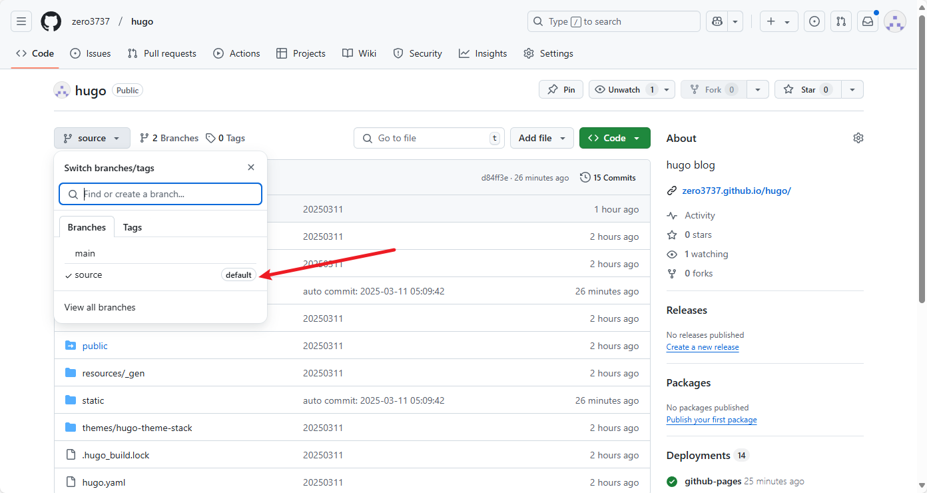Open the resources/_gen folder

(113, 373)
